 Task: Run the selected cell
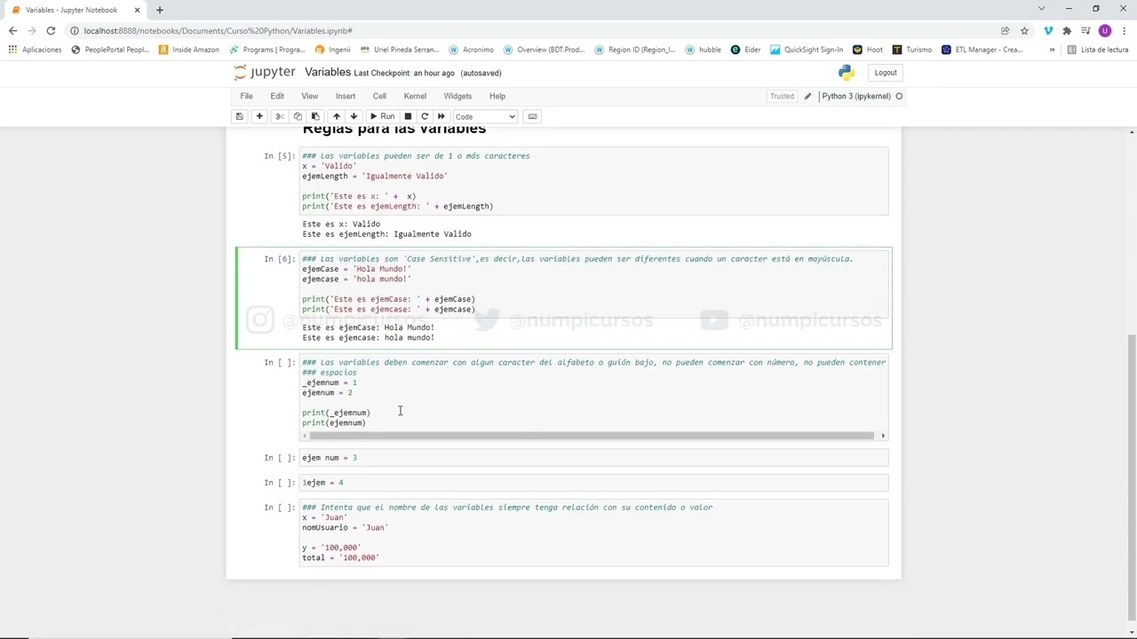pos(383,116)
